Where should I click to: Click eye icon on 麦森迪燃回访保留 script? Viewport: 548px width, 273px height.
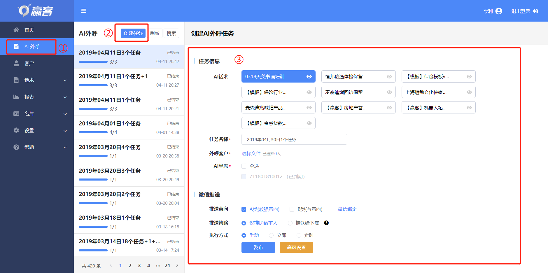pyautogui.click(x=389, y=92)
